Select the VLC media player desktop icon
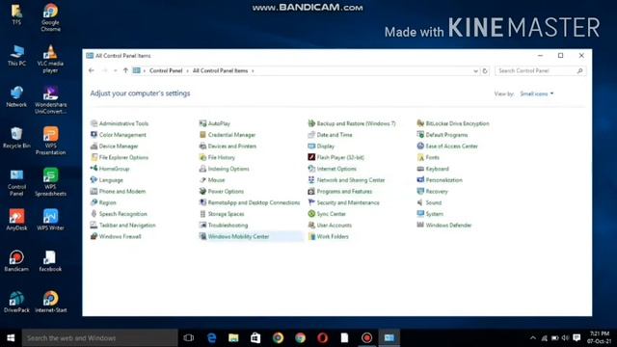Image resolution: width=617 pixels, height=347 pixels. pos(50,59)
